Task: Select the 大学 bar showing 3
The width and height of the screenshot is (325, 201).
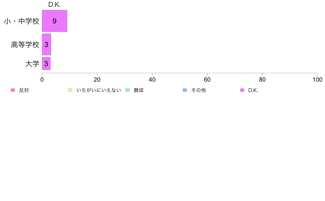Action: click(x=46, y=64)
